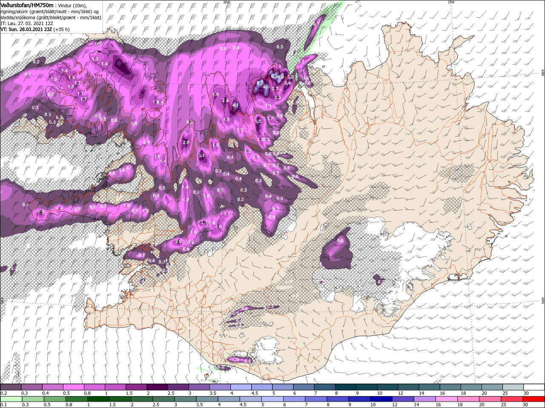The image size is (545, 408).
Task: Click the 15W longitude label at top edge
Action: point(451,2)
